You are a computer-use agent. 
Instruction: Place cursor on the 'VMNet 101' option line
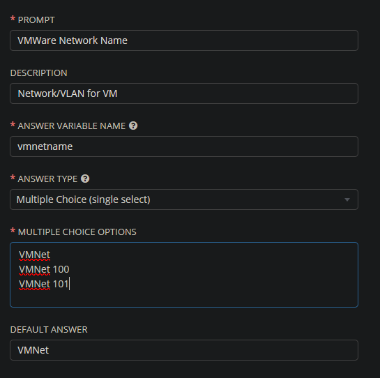coord(44,284)
